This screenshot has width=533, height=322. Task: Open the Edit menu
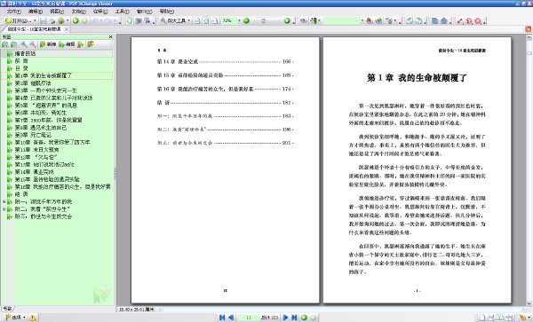pyautogui.click(x=36, y=12)
